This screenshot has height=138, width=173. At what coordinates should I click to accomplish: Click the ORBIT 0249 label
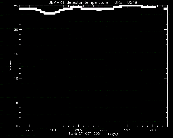126,2
